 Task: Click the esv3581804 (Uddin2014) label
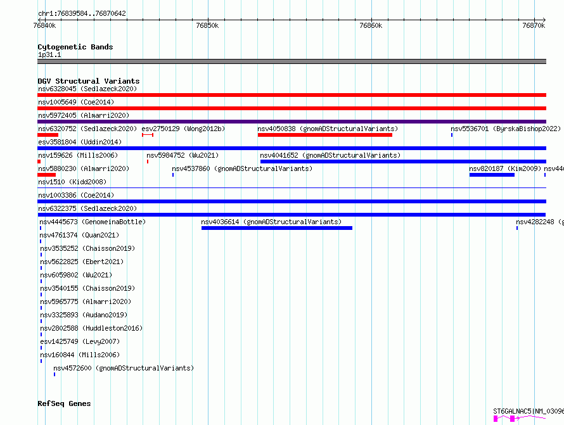[80, 142]
